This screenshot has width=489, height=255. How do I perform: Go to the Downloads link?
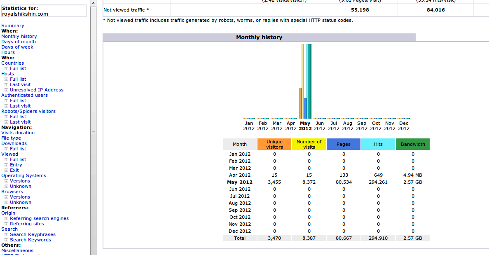click(x=14, y=143)
